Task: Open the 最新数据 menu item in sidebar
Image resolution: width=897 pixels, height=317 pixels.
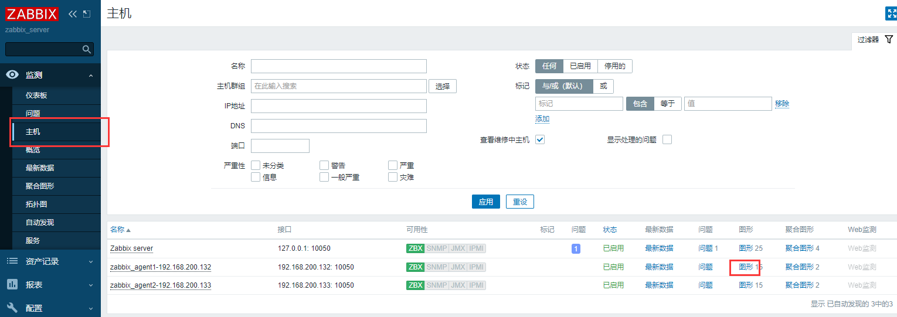Action: click(x=56, y=168)
